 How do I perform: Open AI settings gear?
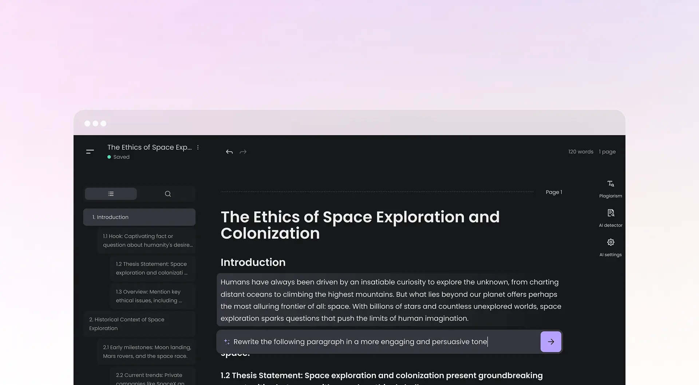tap(611, 247)
